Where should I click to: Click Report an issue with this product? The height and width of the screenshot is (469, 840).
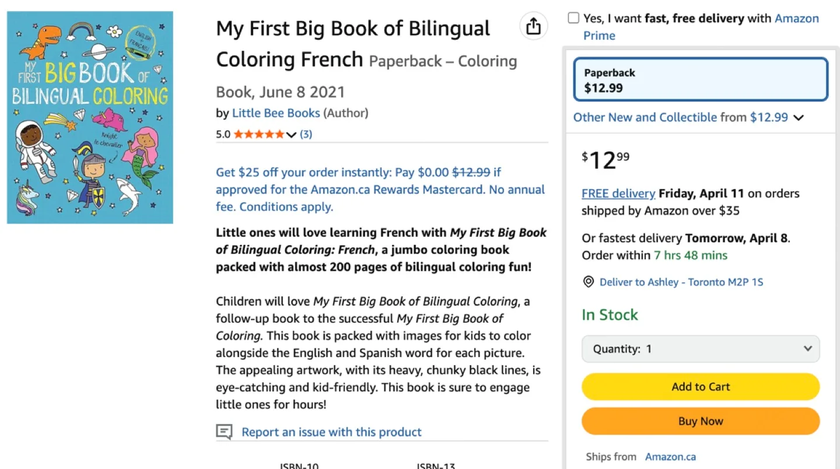click(x=331, y=432)
